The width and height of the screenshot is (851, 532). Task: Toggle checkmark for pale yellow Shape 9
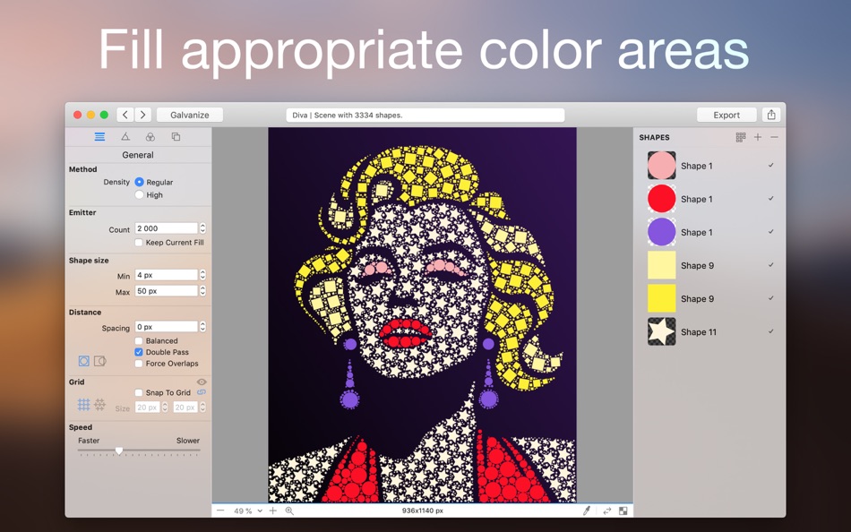pos(770,265)
